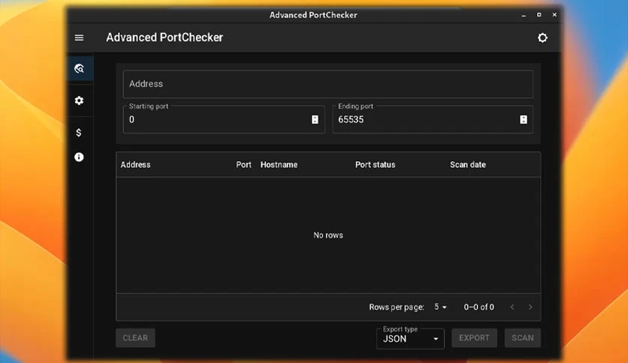
Task: Click the EXPORT button
Action: [474, 337]
